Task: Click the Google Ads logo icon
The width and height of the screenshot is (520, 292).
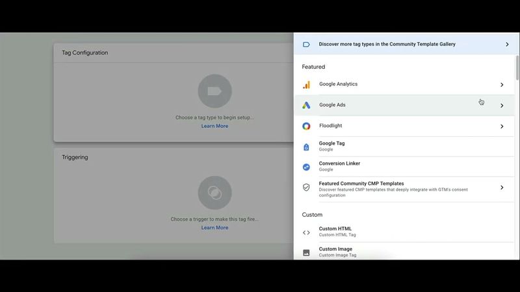Action: (x=306, y=105)
